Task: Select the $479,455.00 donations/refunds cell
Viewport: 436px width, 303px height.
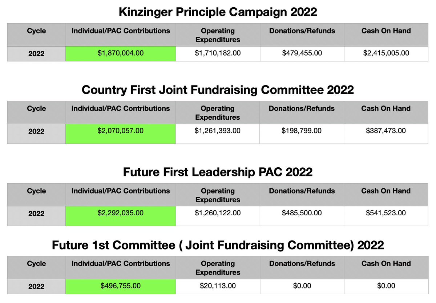Action: [x=302, y=53]
